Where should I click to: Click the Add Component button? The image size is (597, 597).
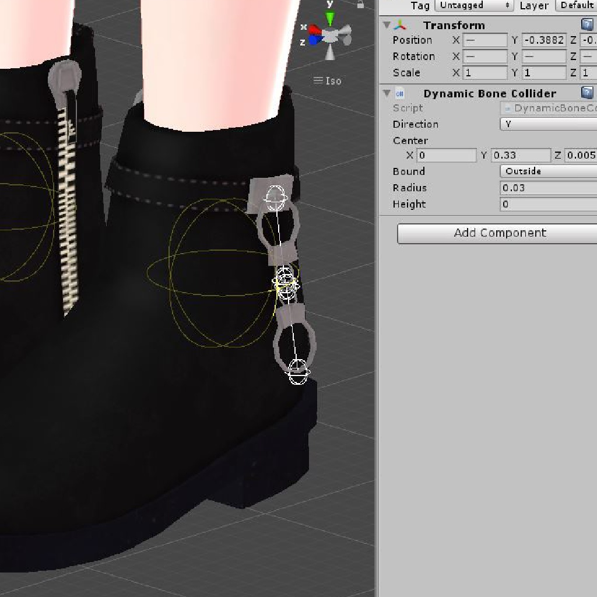500,233
